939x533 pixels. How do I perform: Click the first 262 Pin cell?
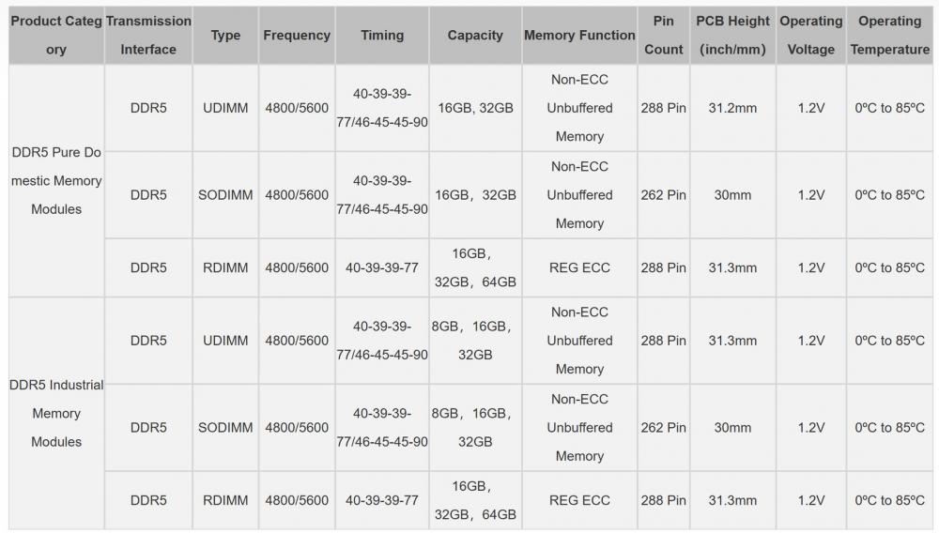pos(664,195)
